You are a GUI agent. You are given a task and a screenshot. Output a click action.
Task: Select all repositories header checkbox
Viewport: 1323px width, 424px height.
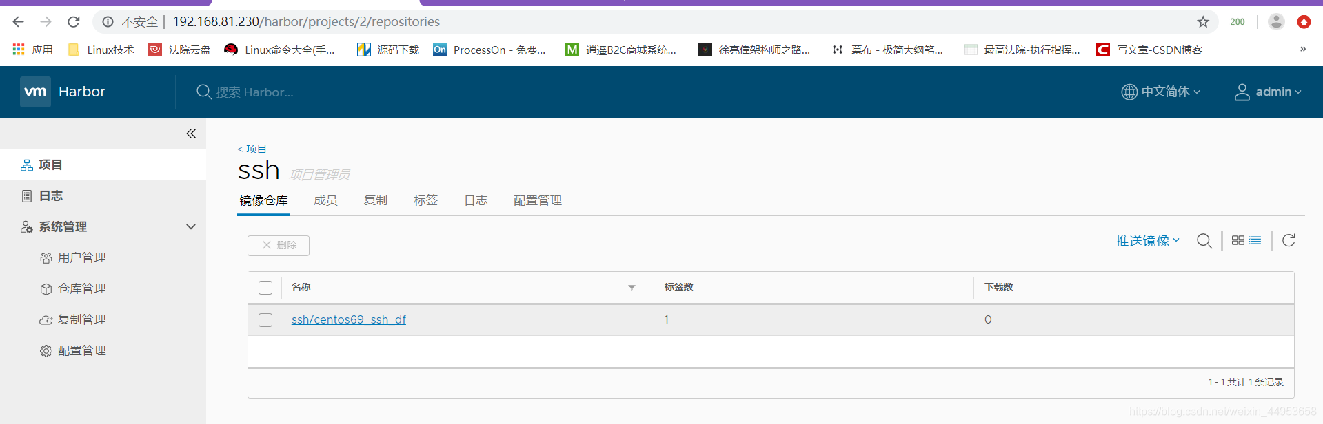[265, 288]
